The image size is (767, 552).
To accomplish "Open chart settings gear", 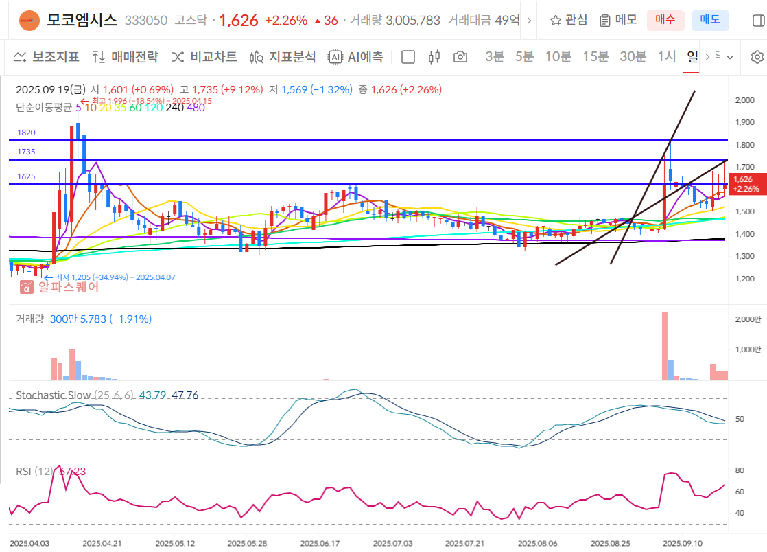I will tap(757, 57).
